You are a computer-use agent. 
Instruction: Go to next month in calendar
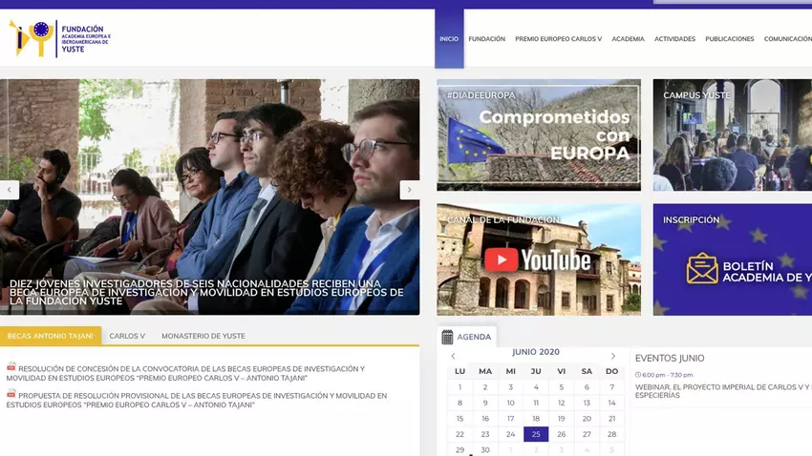click(x=612, y=356)
